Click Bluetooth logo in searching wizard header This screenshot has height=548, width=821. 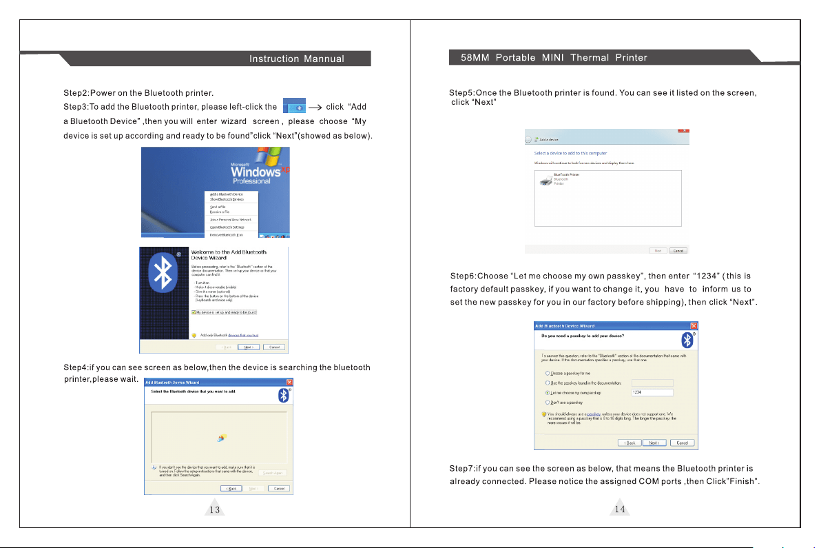(x=284, y=395)
